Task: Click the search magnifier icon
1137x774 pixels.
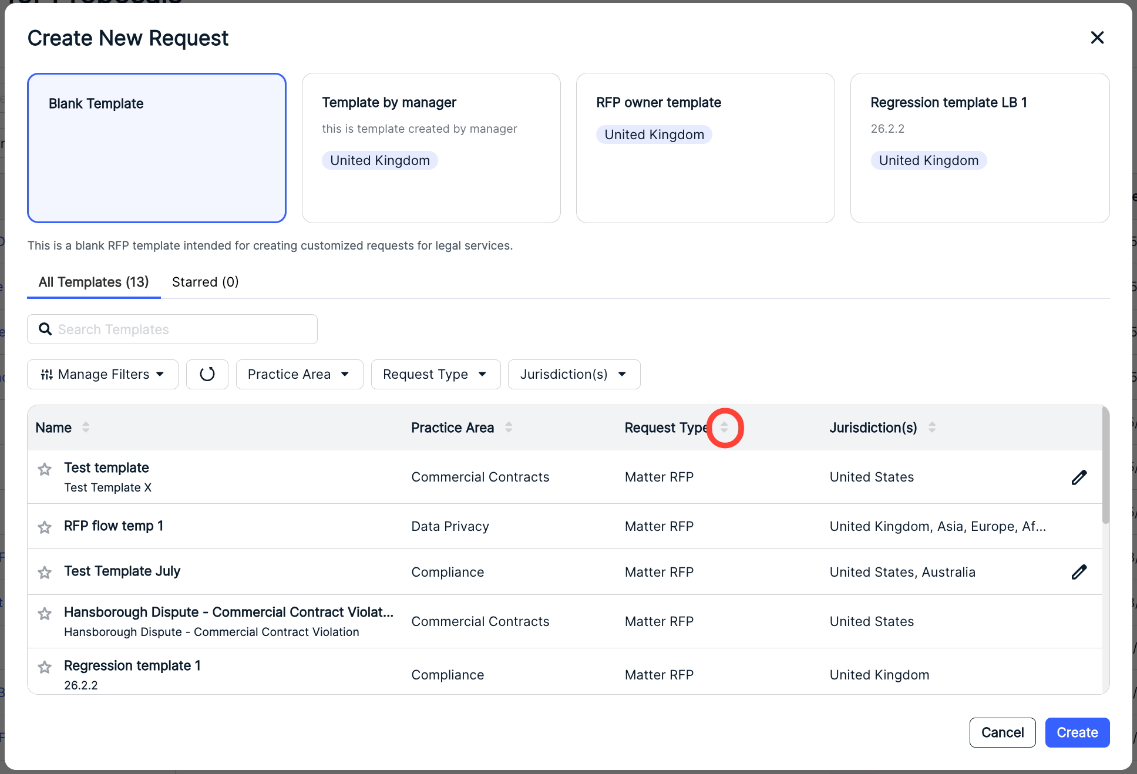Action: tap(45, 329)
